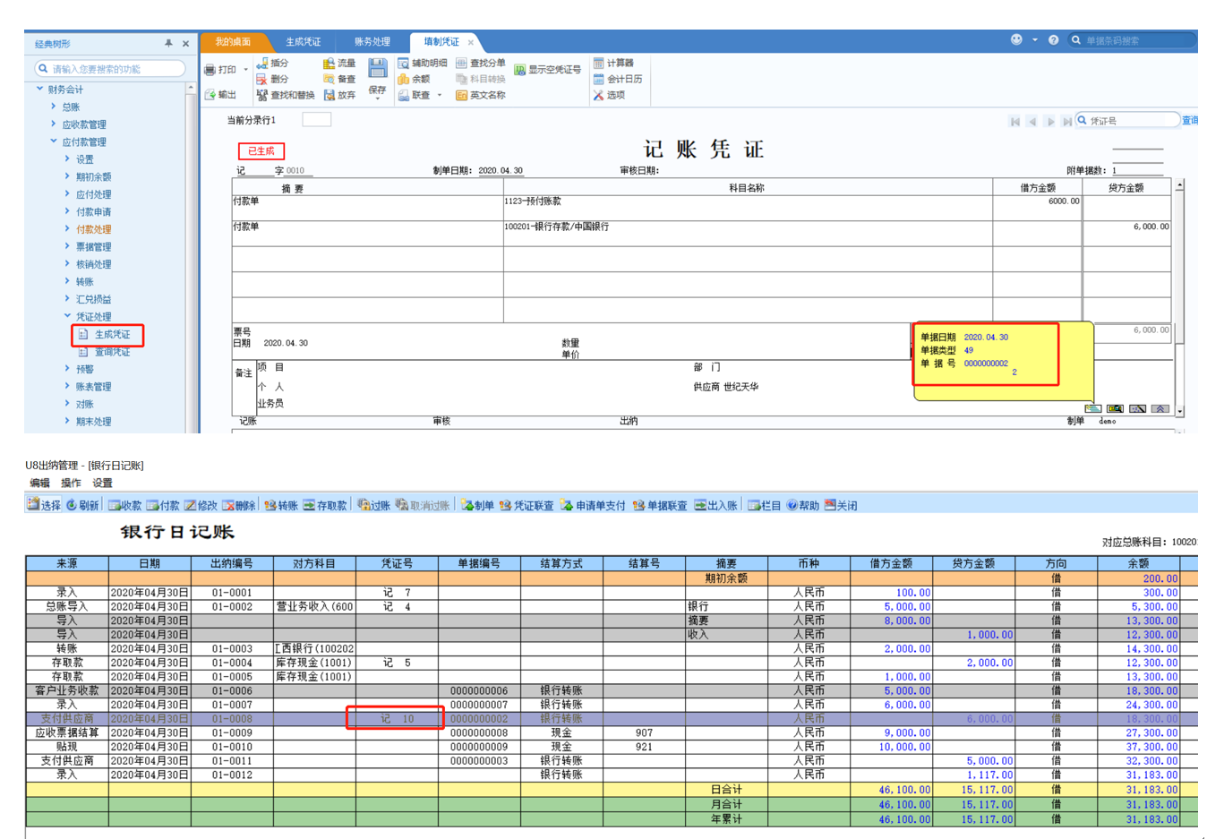Switch to the 生成凭证 tab
Image resolution: width=1207 pixels, height=839 pixels.
click(304, 41)
